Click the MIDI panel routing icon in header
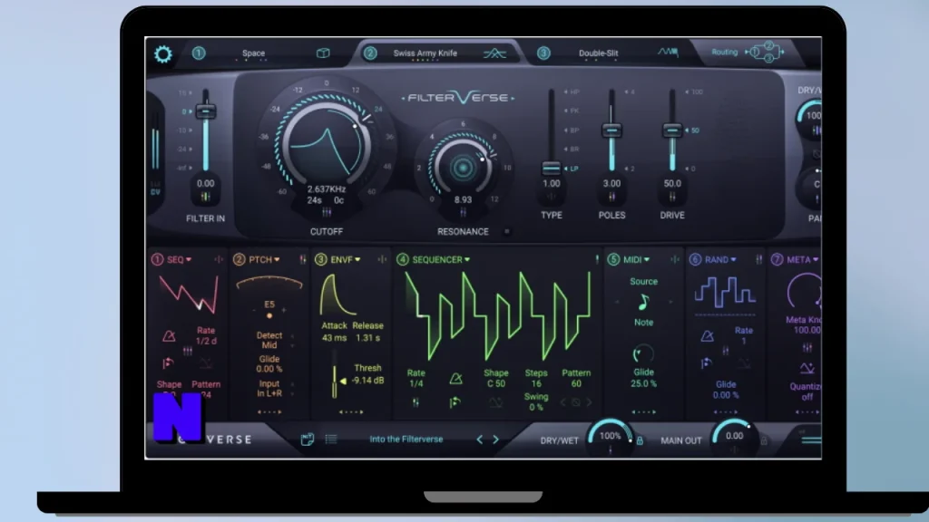 675,259
